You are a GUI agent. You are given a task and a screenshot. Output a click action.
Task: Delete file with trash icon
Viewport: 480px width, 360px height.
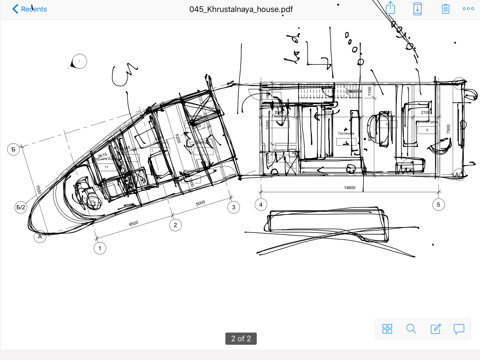(x=445, y=9)
